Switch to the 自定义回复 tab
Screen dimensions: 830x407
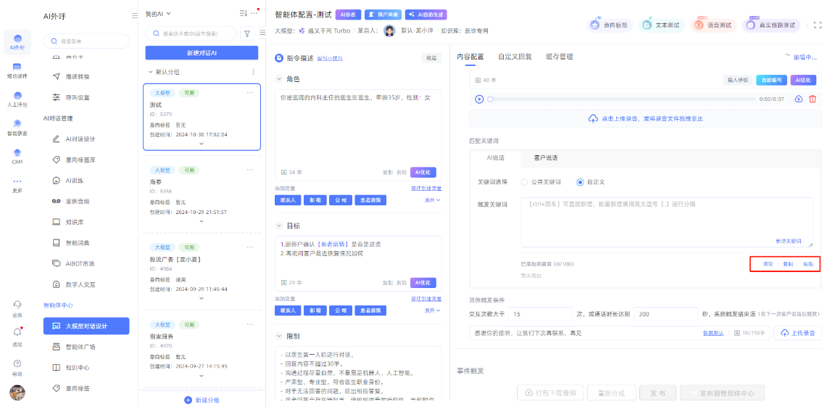click(515, 57)
